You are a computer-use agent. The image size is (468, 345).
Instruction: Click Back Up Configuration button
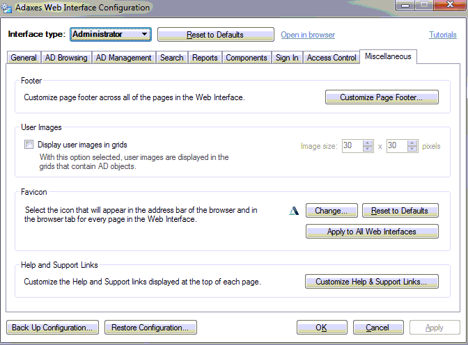tap(52, 328)
